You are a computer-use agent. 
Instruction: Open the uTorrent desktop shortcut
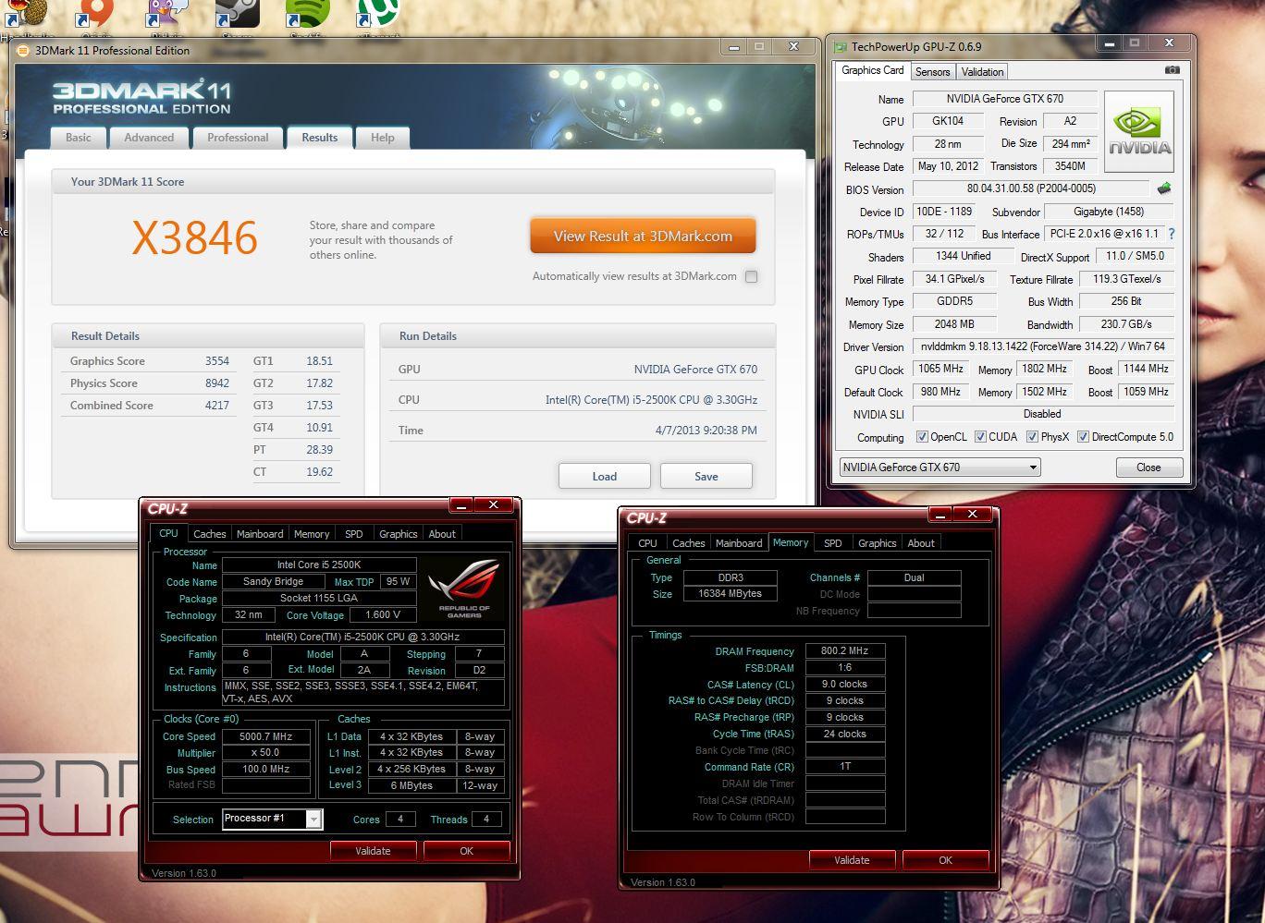coord(379,14)
